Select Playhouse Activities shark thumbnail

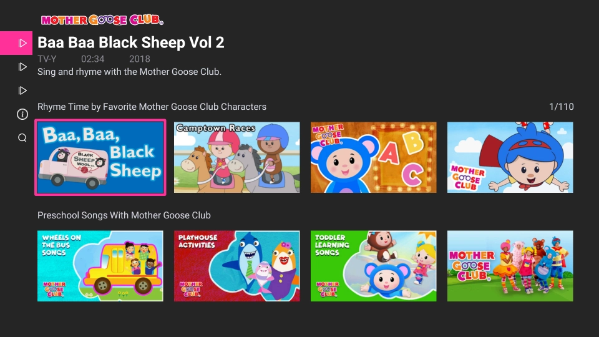pos(237,266)
